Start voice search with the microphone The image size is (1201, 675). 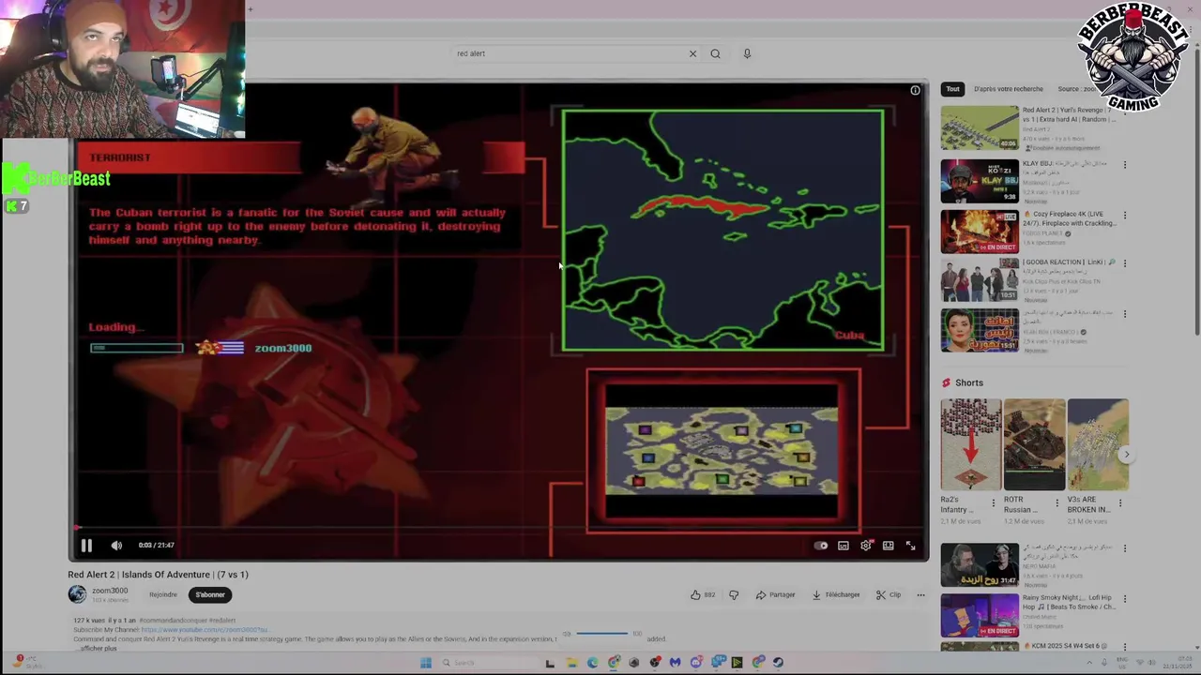pyautogui.click(x=747, y=53)
